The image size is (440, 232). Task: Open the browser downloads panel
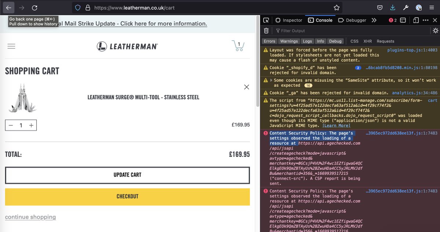pyautogui.click(x=393, y=7)
